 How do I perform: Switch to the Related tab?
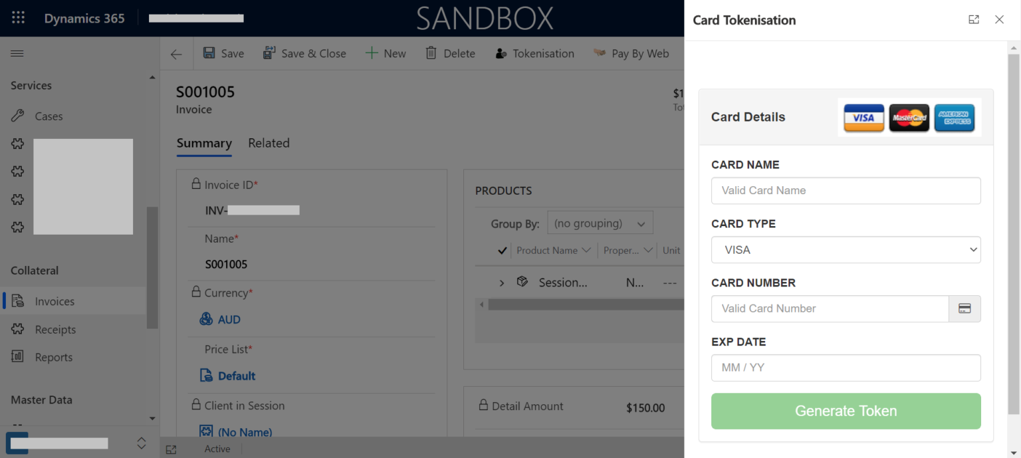(269, 143)
